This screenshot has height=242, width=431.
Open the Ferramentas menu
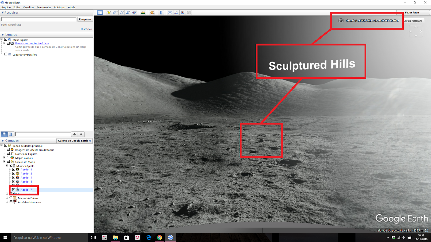44,7
